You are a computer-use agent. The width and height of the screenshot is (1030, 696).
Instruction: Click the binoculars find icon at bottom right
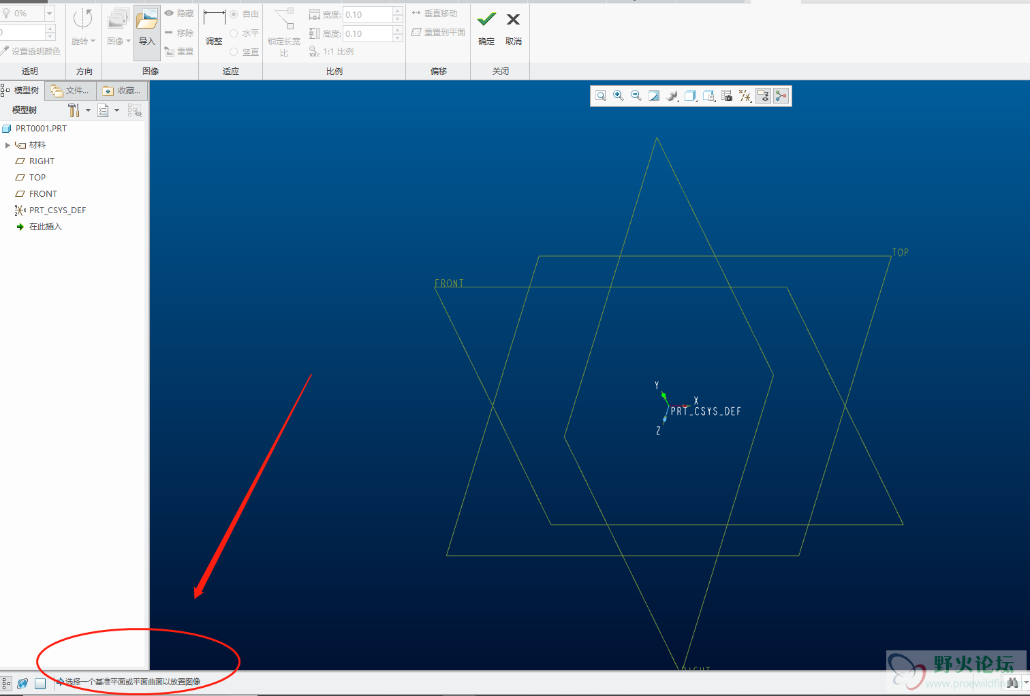(x=1012, y=682)
